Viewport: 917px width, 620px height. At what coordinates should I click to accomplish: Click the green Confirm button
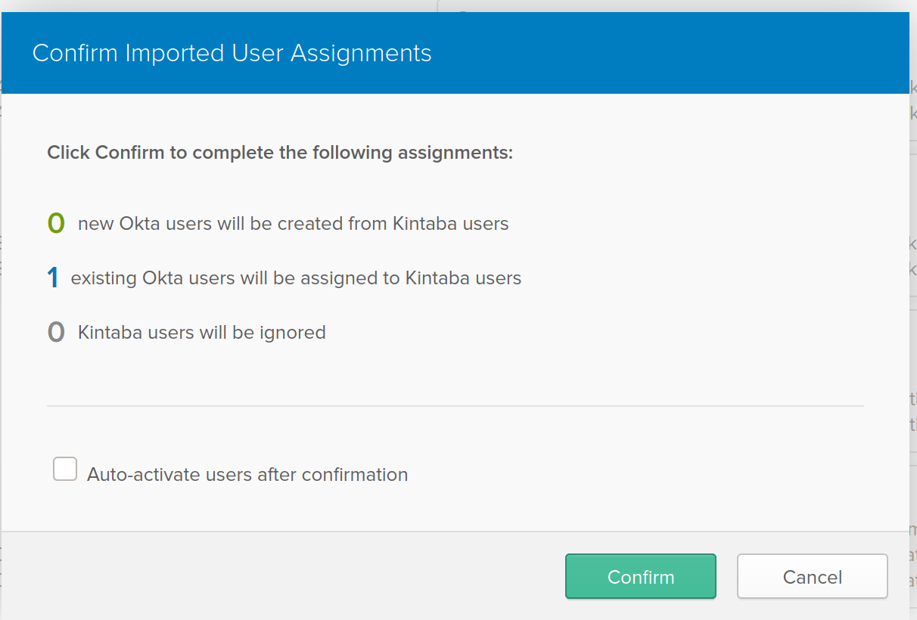click(x=641, y=577)
